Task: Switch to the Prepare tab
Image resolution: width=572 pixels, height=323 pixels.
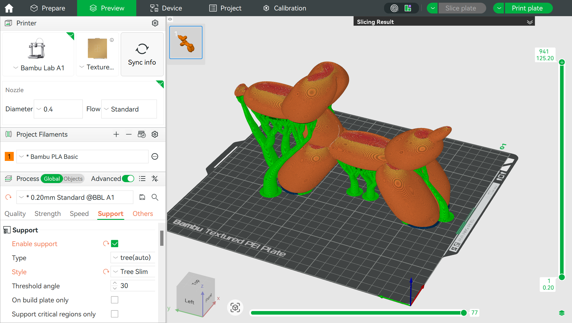Action: [x=48, y=8]
